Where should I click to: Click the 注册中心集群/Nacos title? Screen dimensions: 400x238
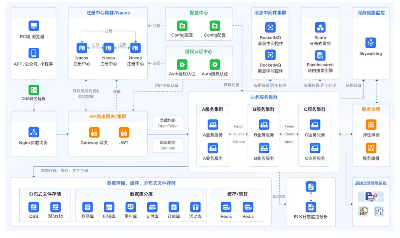tap(108, 13)
